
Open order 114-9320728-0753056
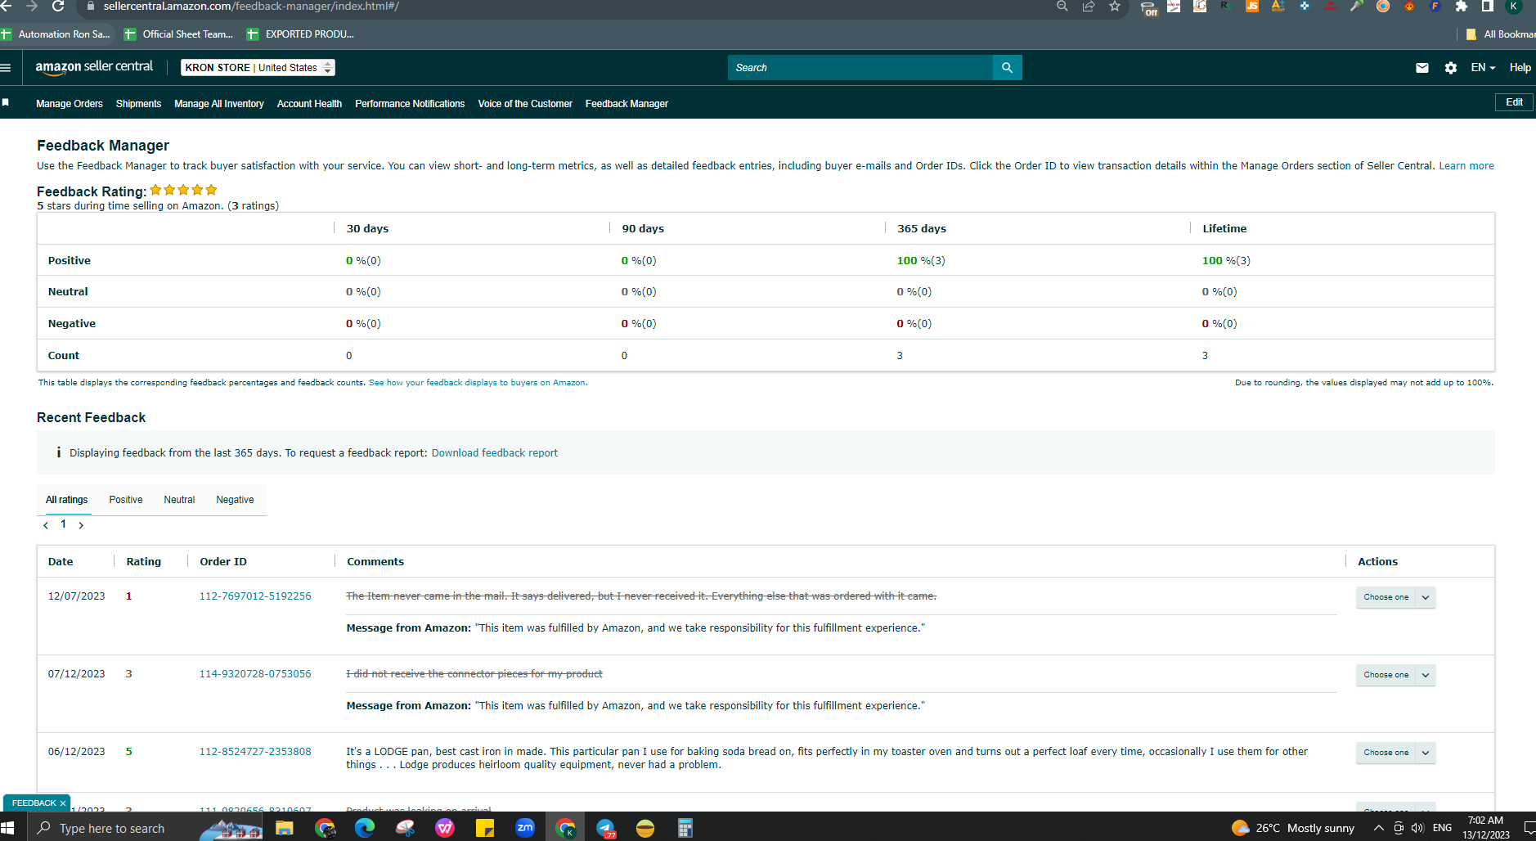[x=255, y=674]
